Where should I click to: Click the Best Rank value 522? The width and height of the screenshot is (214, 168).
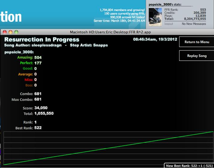(38, 128)
